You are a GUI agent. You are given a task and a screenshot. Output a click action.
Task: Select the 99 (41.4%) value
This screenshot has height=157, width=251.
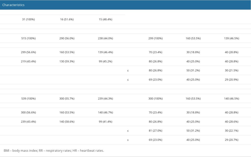106,121
